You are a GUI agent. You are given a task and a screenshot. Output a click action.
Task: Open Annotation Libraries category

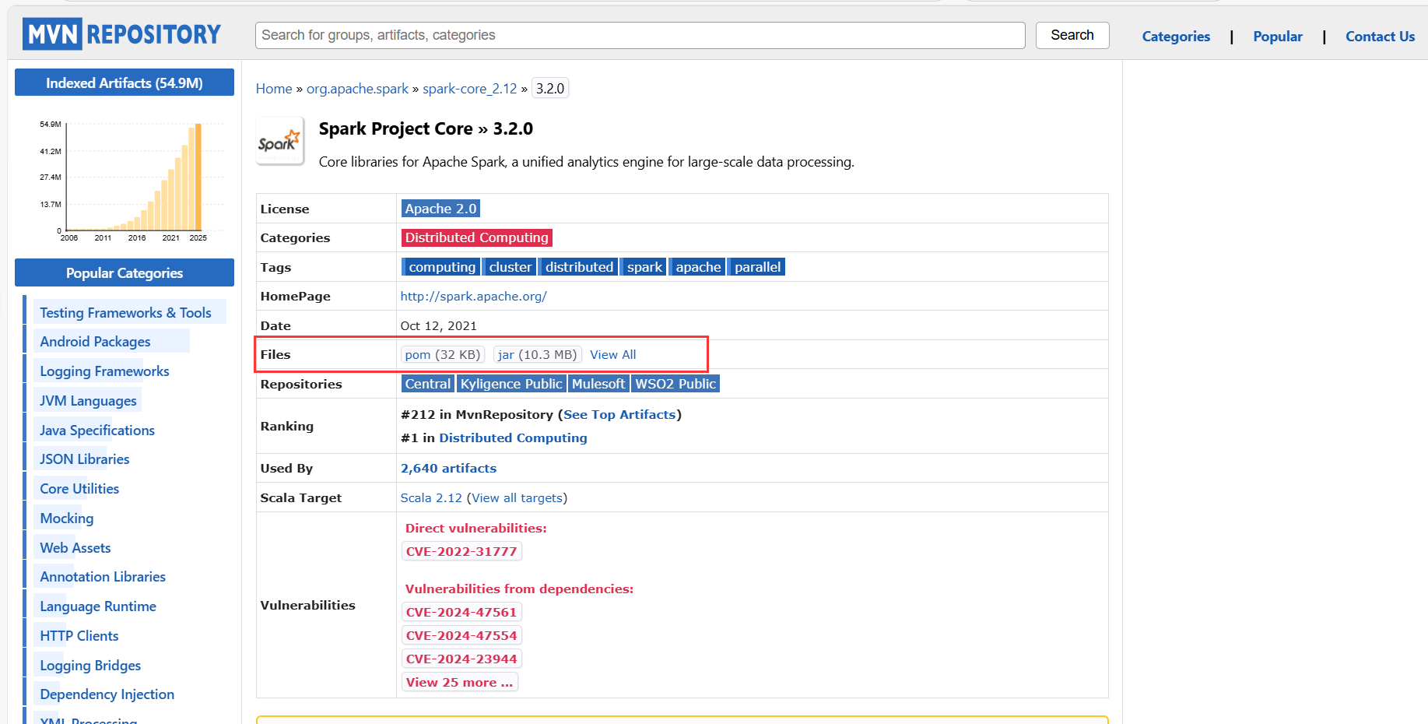click(x=103, y=577)
